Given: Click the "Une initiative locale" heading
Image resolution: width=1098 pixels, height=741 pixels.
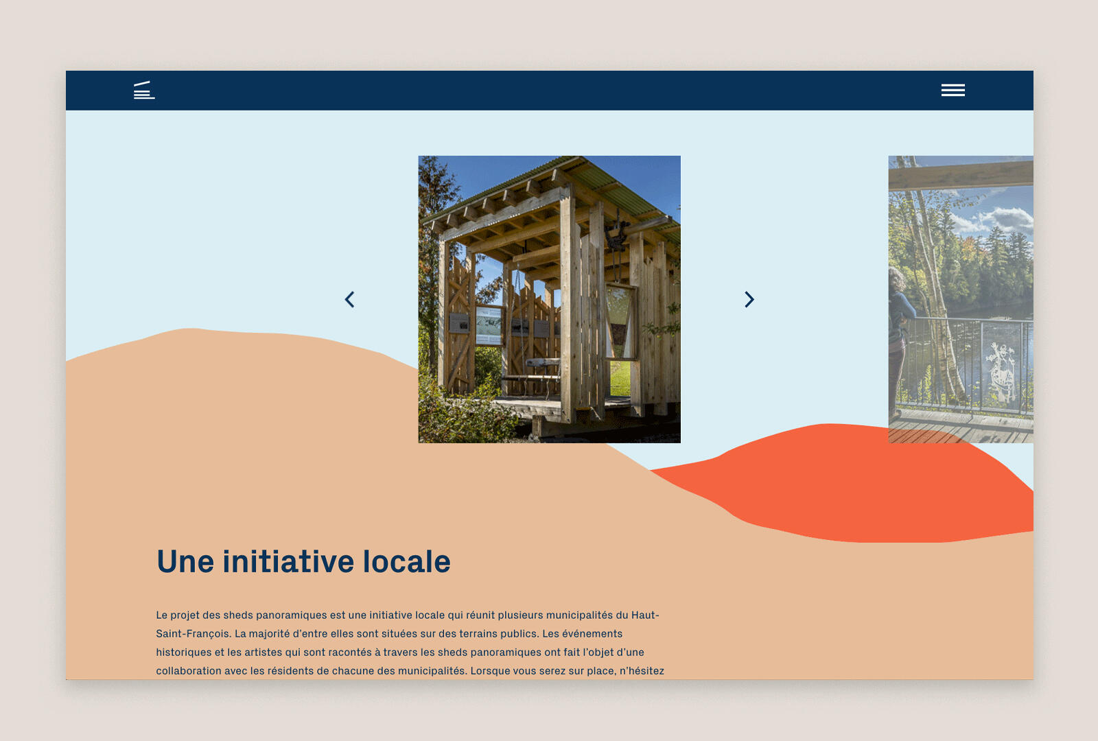Looking at the screenshot, I should [x=303, y=562].
